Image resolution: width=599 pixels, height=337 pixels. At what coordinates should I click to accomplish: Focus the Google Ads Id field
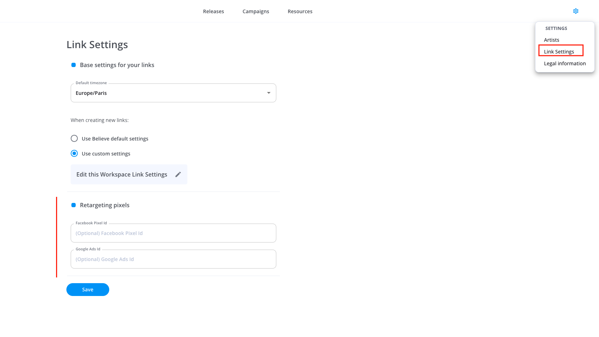(x=173, y=259)
